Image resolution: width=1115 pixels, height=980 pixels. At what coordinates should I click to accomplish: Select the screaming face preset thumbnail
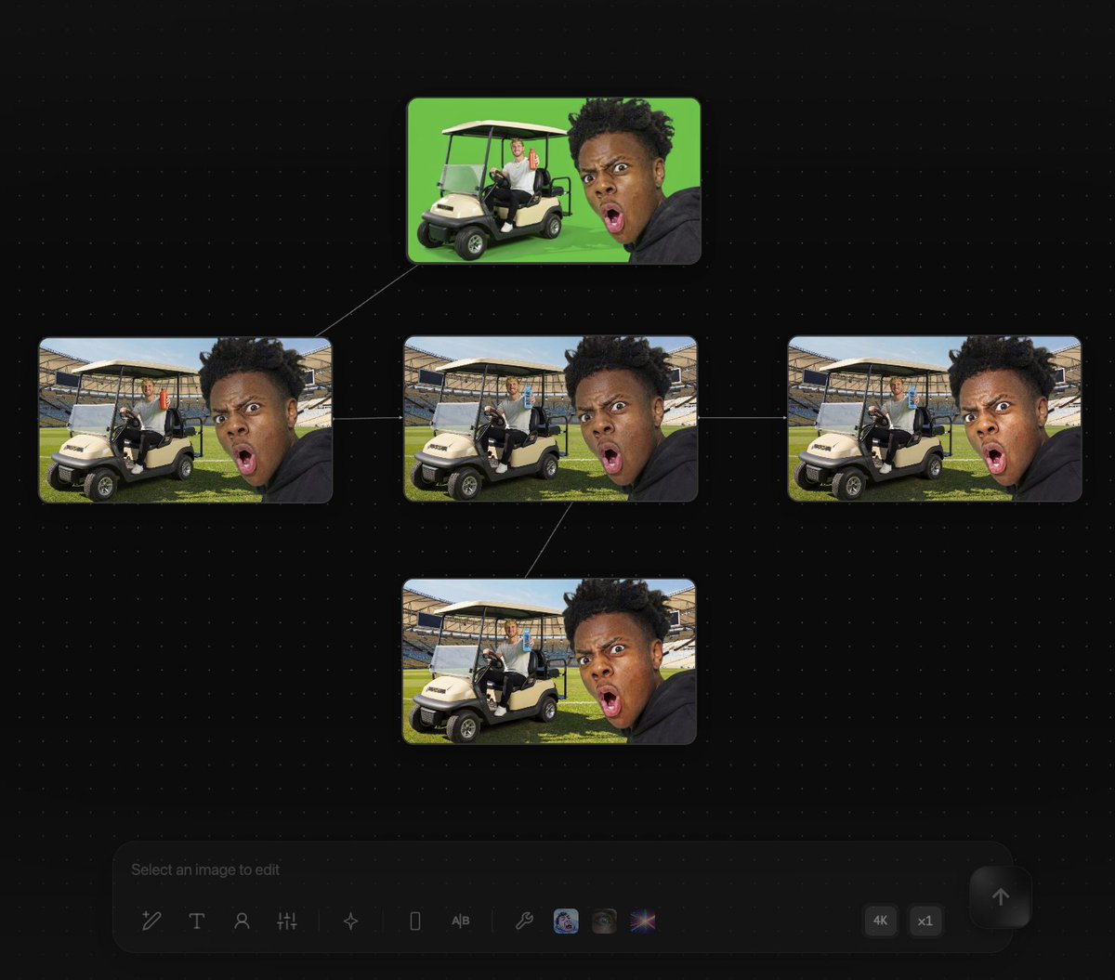(566, 921)
